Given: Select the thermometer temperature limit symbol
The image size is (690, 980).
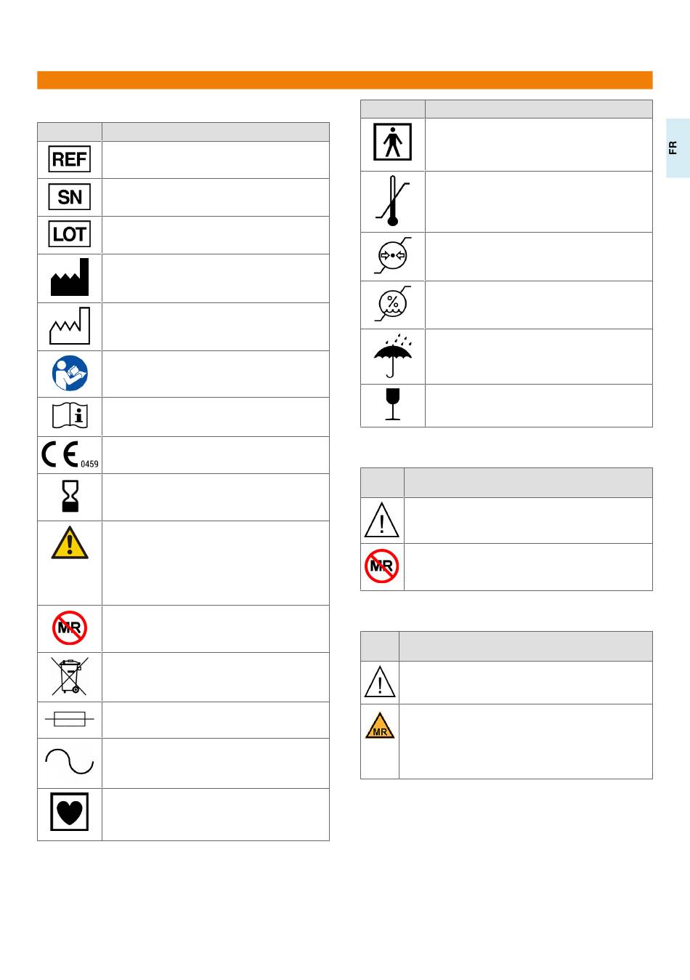Looking at the screenshot, I should coord(393,201).
